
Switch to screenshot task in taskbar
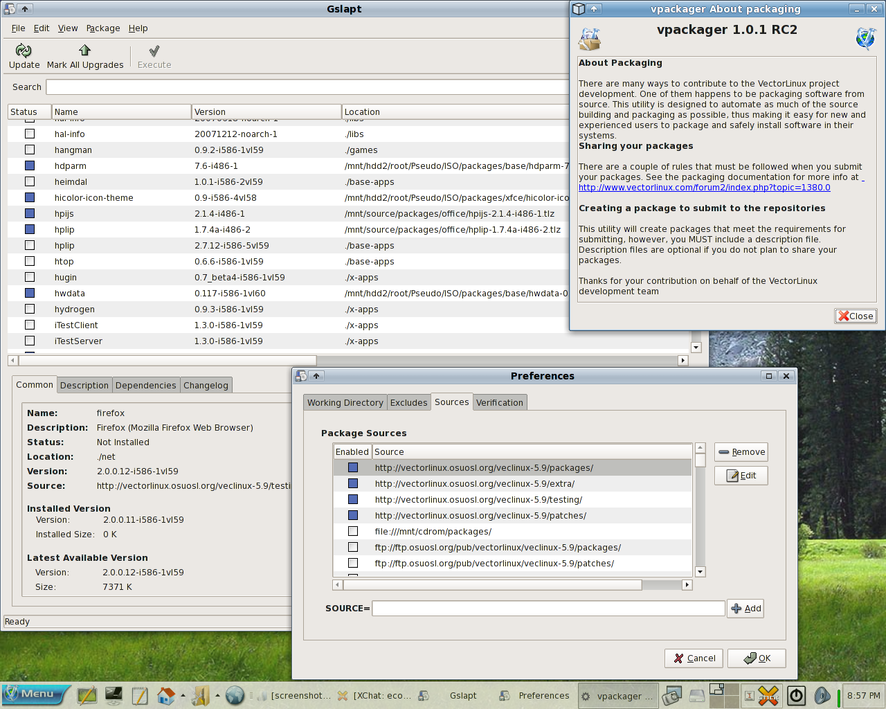293,696
